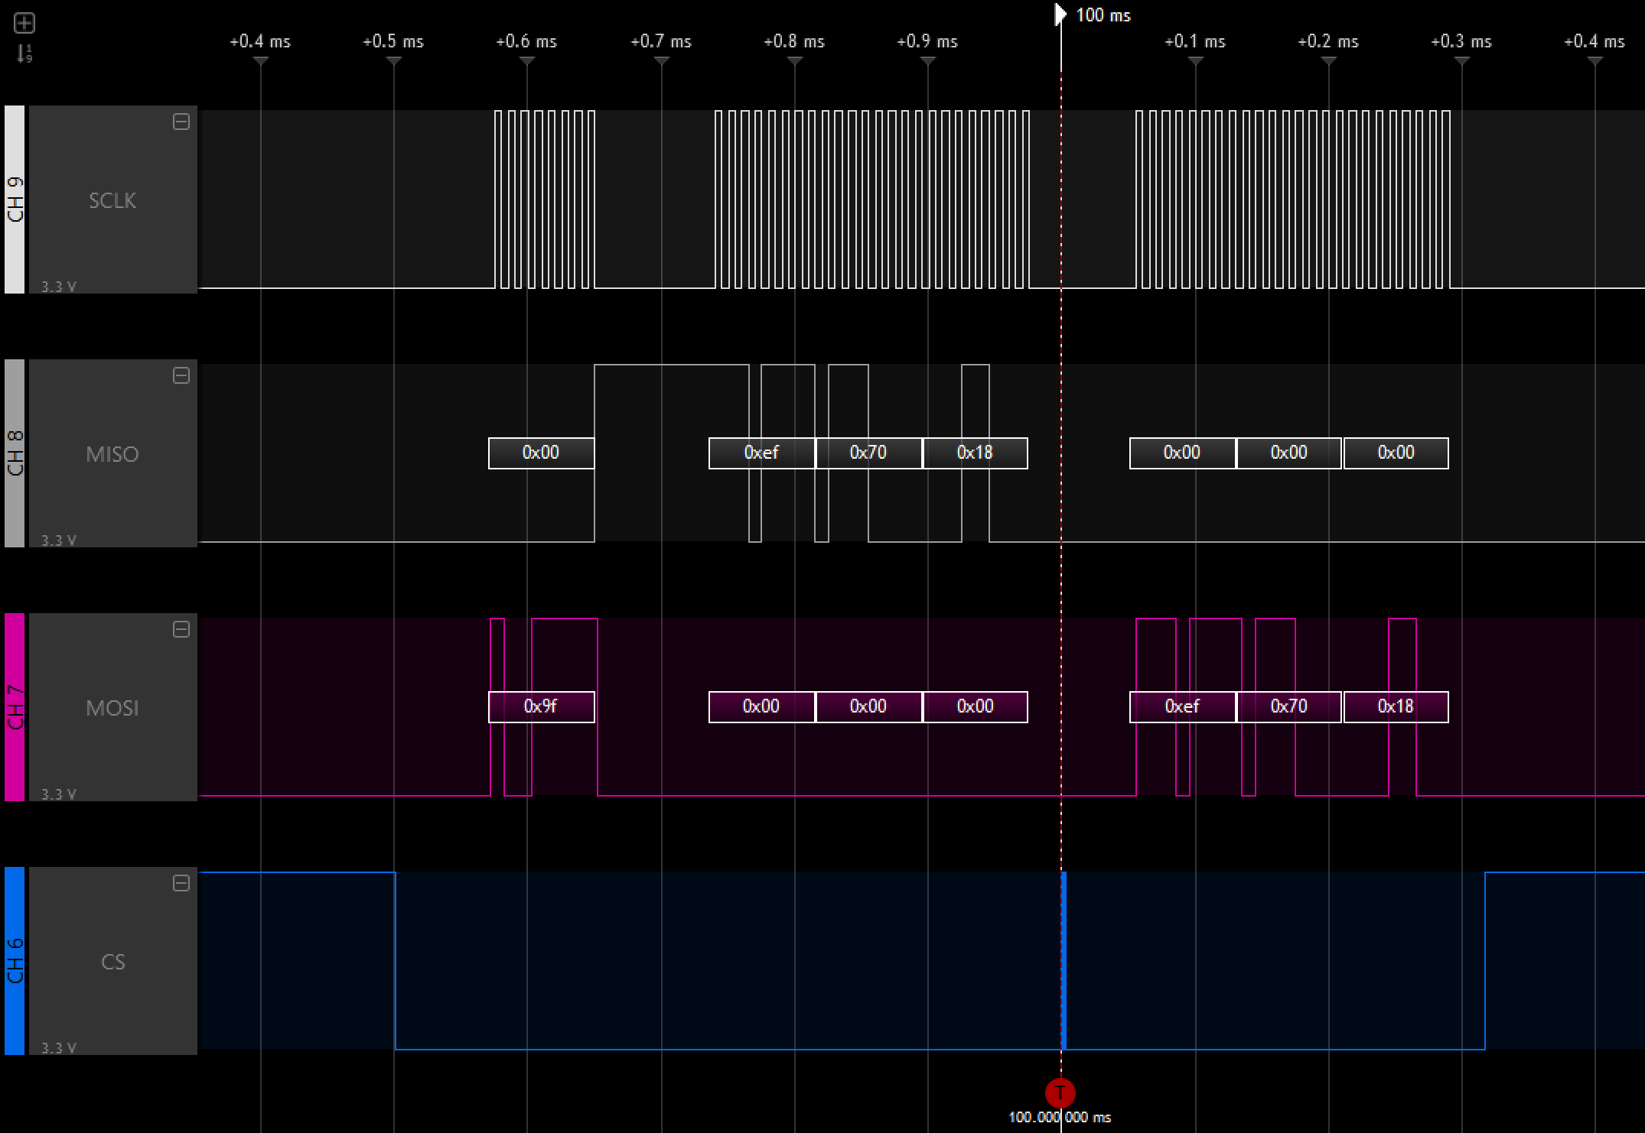Click the CS channel label
The width and height of the screenshot is (1645, 1133).
pos(112,962)
